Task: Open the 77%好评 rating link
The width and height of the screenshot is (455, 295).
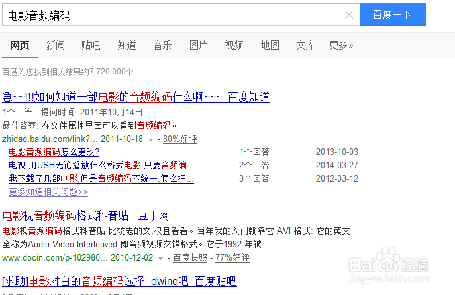Action: 232,257
